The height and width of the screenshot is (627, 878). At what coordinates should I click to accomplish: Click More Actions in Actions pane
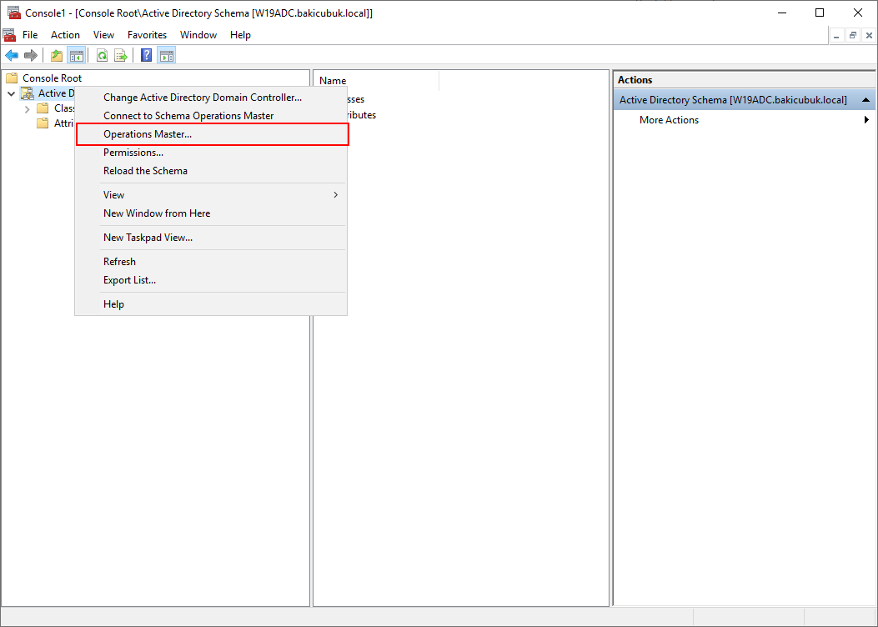coord(669,120)
